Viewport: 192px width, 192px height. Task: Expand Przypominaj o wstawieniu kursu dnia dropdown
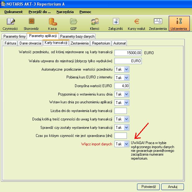pyautogui.click(x=127, y=94)
